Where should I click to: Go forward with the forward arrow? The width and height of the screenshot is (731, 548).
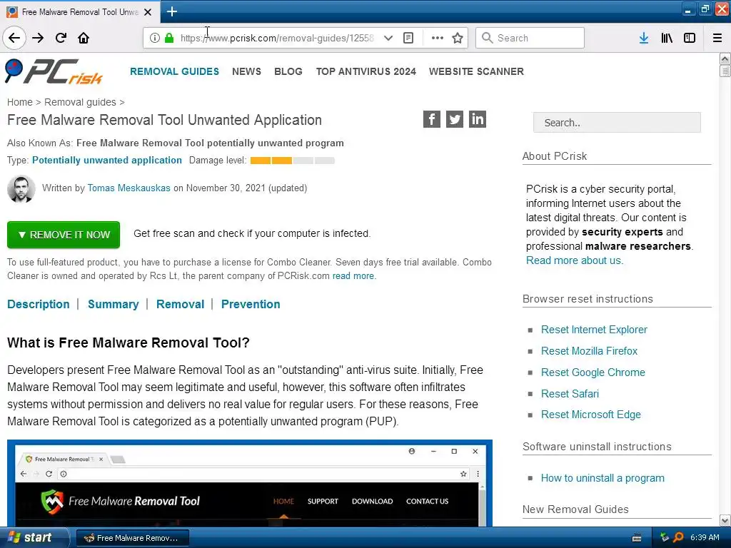coord(38,38)
